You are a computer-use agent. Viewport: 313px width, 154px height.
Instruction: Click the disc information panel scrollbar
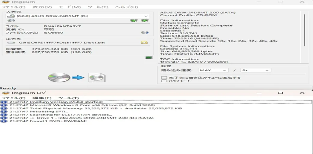[304, 30]
